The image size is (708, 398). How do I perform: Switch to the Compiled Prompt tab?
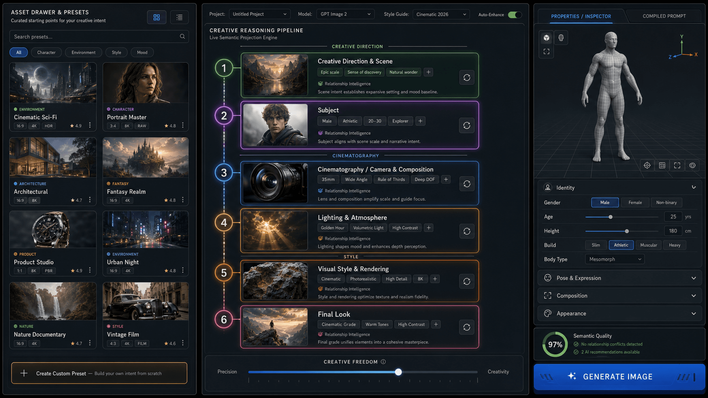coord(664,16)
